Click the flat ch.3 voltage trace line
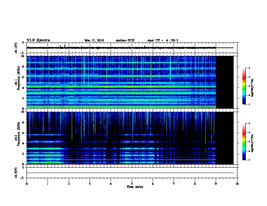The height and width of the screenshot is (206, 267). (x=130, y=173)
